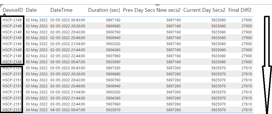
Task: Click Current Day Secs2 5925070 in the 03-05-2022 20:43:00 row
Action: coord(219,80)
